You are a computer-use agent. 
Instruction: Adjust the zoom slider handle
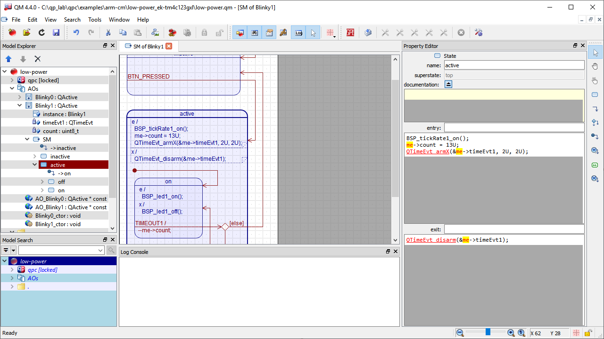(488, 332)
